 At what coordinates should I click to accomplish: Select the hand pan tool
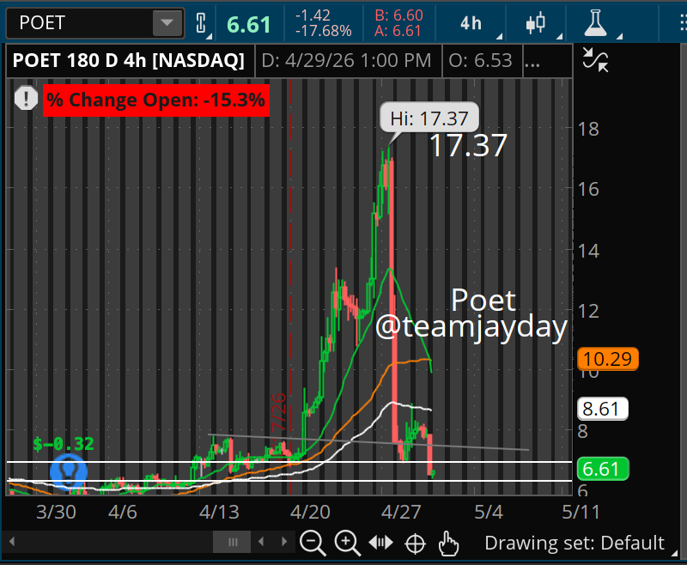click(x=448, y=544)
